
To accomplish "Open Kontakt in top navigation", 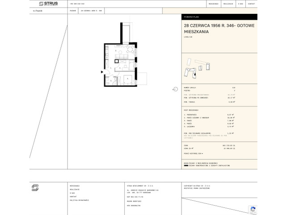I will tap(251, 4).
